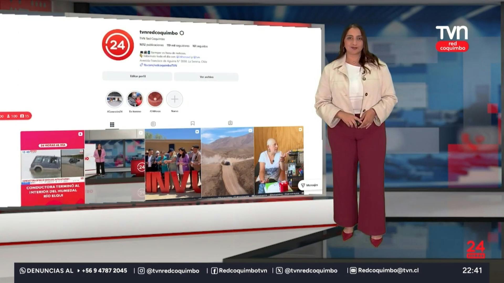Open the #Conexión24 story highlight
504x283 pixels.
(114, 100)
